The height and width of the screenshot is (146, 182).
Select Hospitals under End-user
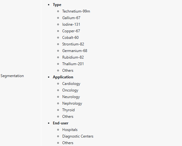click(x=70, y=130)
